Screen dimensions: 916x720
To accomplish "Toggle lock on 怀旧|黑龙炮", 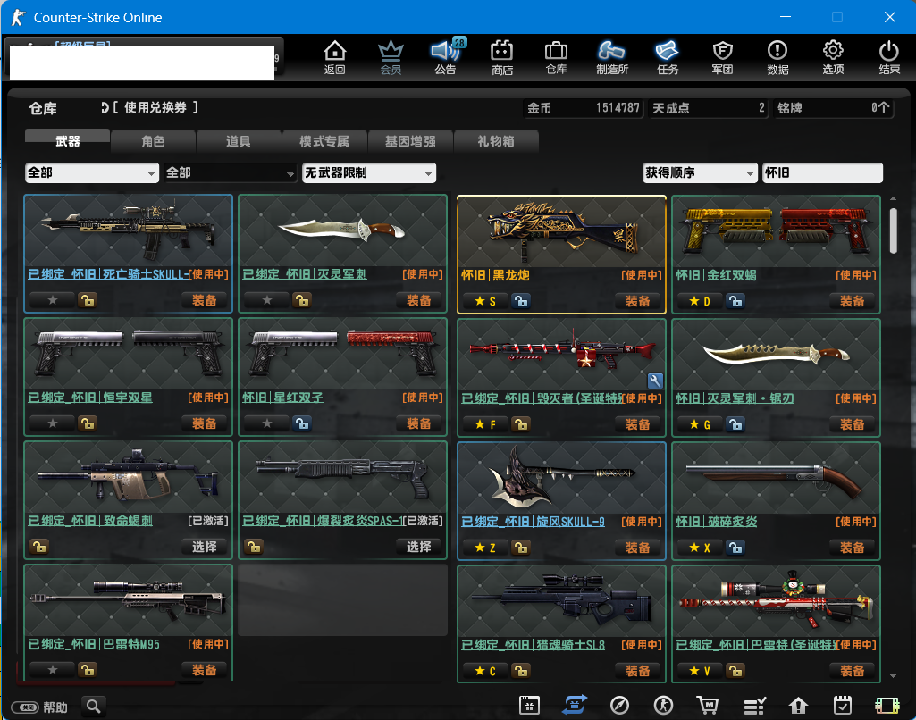I will click(x=520, y=301).
